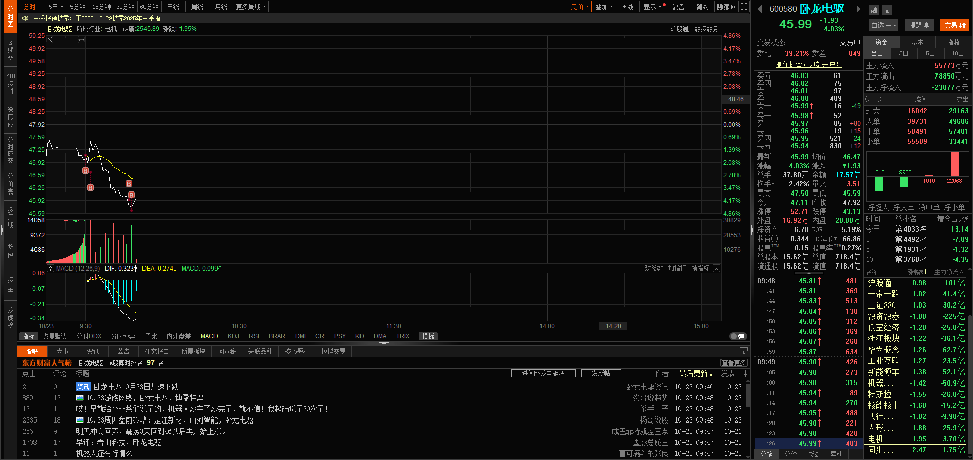Select the 分时 period button
The height and width of the screenshot is (460, 973).
tap(30, 7)
